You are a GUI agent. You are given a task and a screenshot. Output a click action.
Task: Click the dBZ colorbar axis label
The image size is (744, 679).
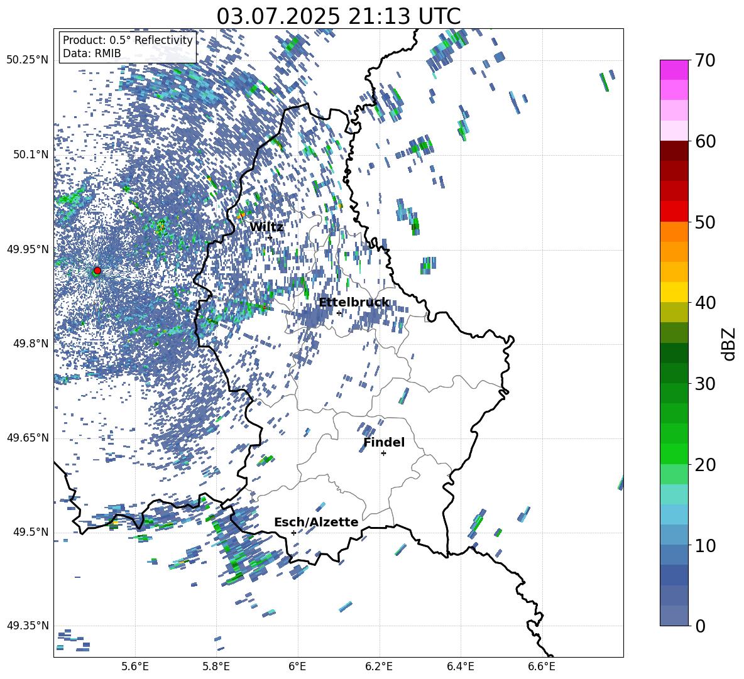tap(730, 344)
